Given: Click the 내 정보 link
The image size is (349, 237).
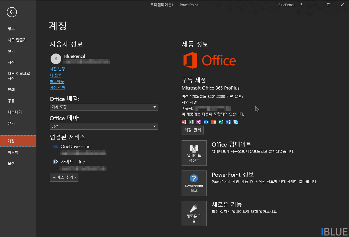Looking at the screenshot, I should 56,75.
